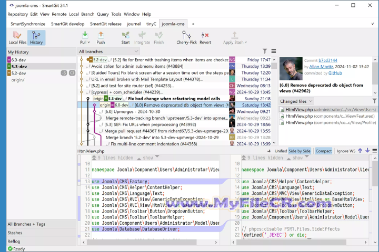Switch diff to Side by Side mode
379x252 pixels.
(x=300, y=151)
